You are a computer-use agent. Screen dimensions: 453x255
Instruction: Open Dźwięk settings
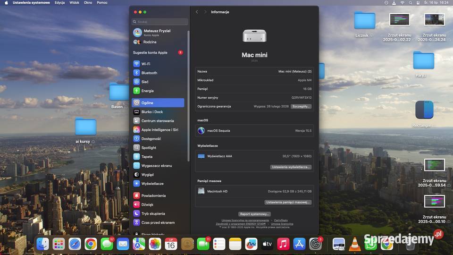(158, 204)
